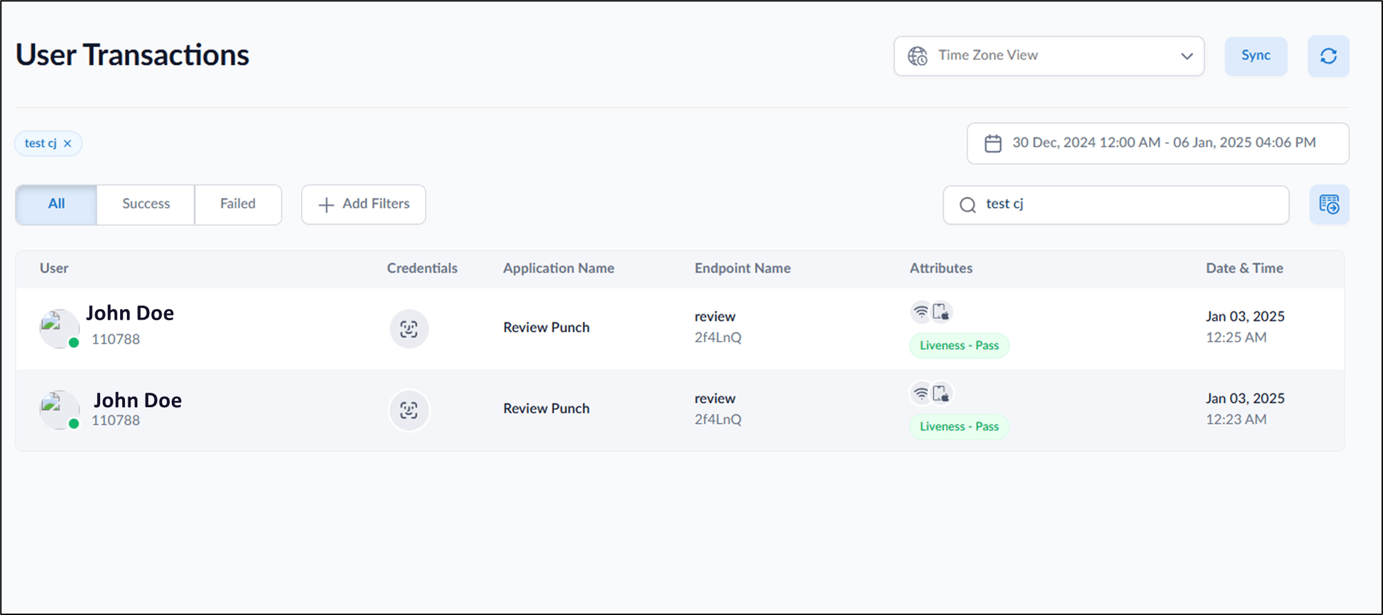Click the calendar icon in the date range

(993, 144)
